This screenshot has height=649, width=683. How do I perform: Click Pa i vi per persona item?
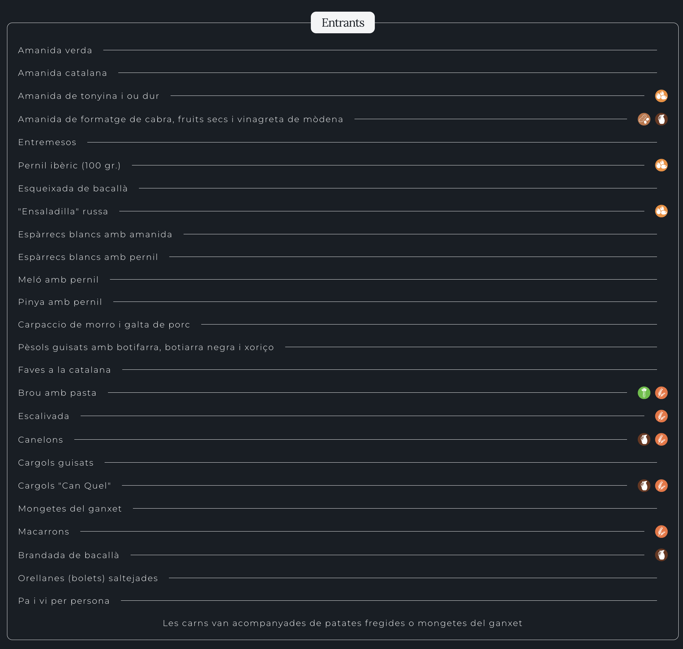tap(64, 601)
